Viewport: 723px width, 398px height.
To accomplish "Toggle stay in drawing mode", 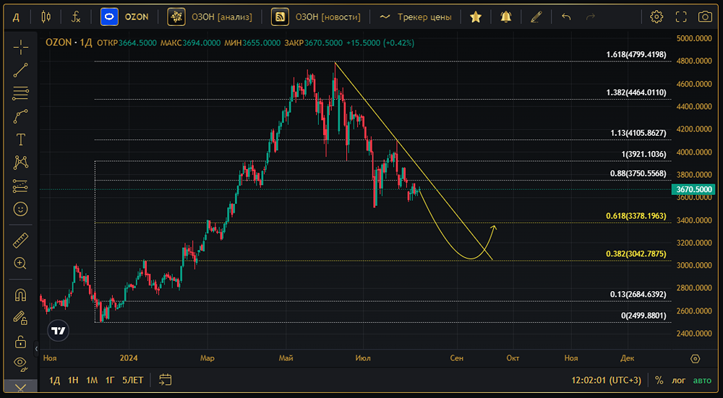I will tap(20, 318).
